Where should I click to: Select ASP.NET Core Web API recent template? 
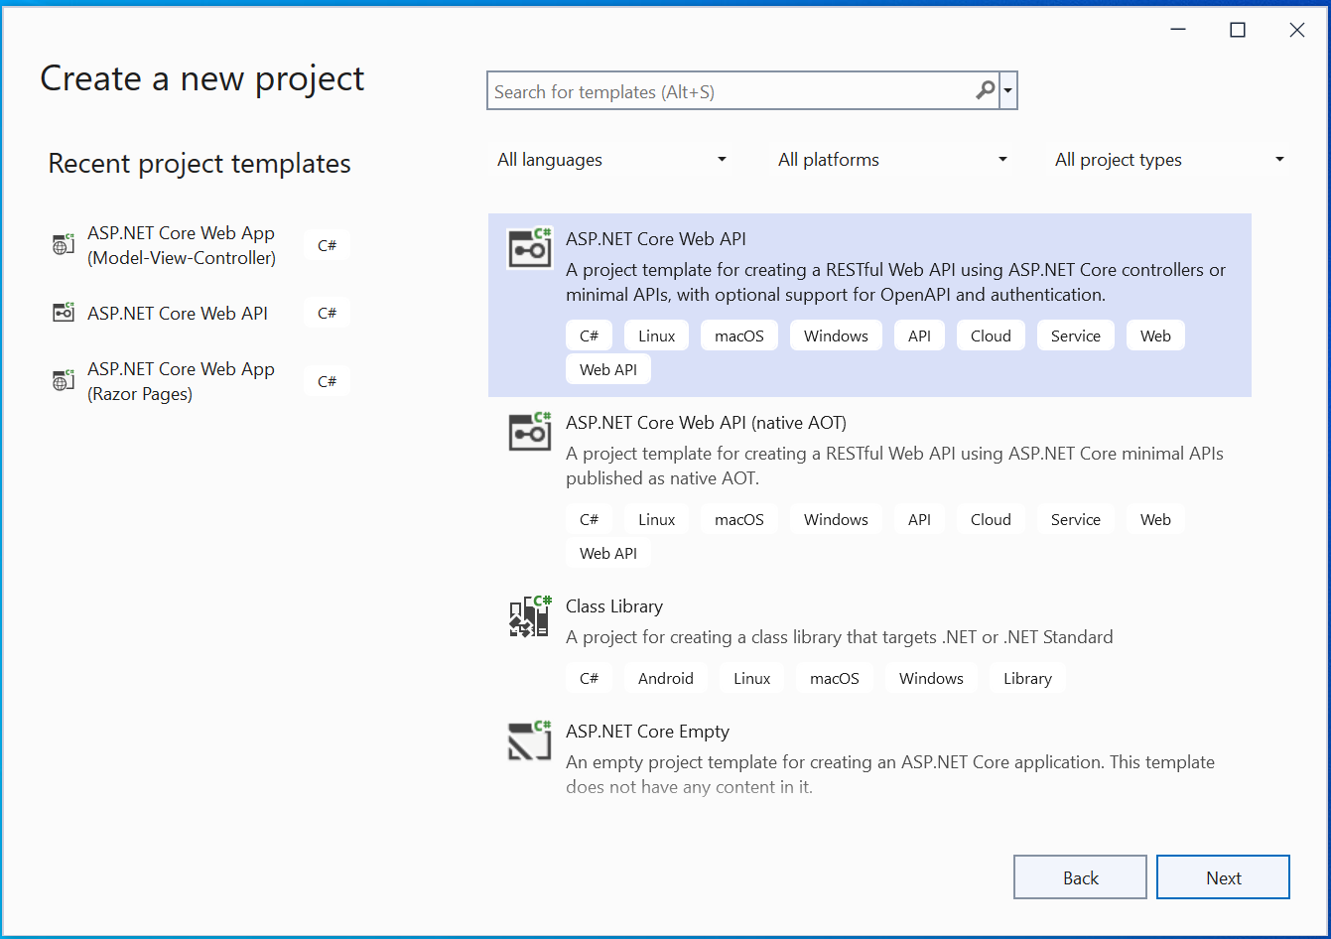(178, 313)
